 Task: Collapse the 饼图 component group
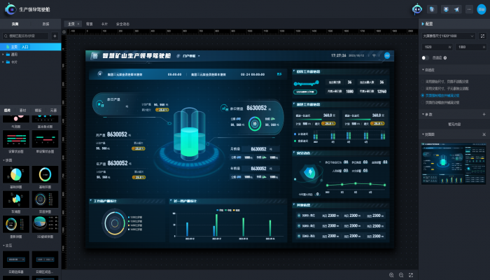[x=4, y=160]
